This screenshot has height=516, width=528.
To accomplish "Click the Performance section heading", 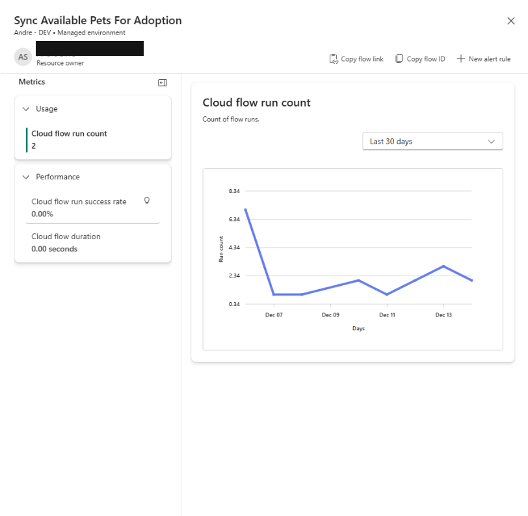I will [58, 177].
